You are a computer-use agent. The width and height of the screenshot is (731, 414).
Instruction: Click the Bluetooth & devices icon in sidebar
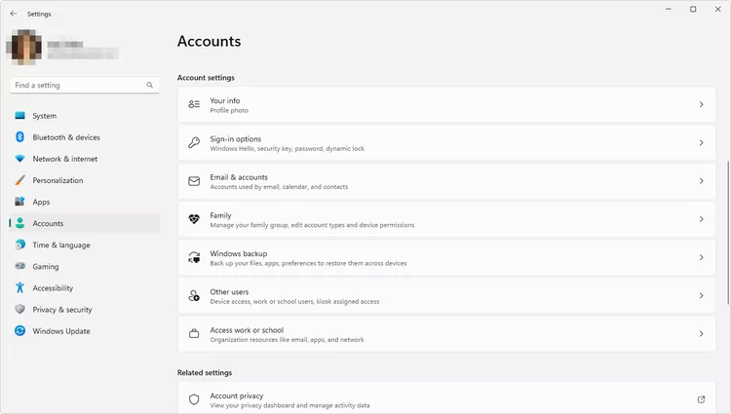19,137
